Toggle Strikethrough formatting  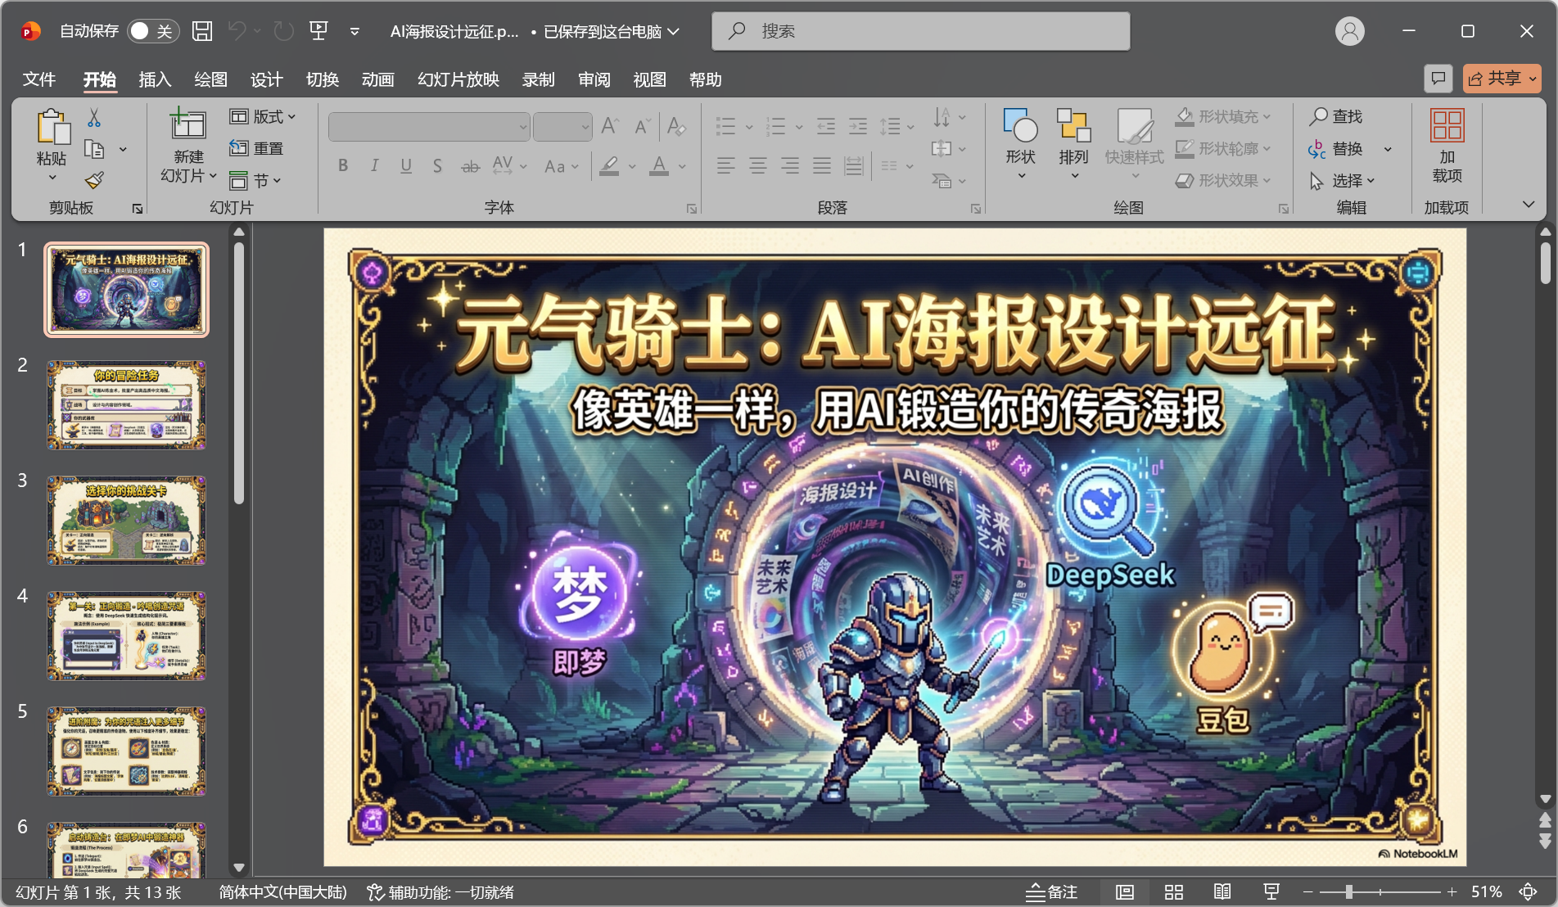(x=470, y=166)
